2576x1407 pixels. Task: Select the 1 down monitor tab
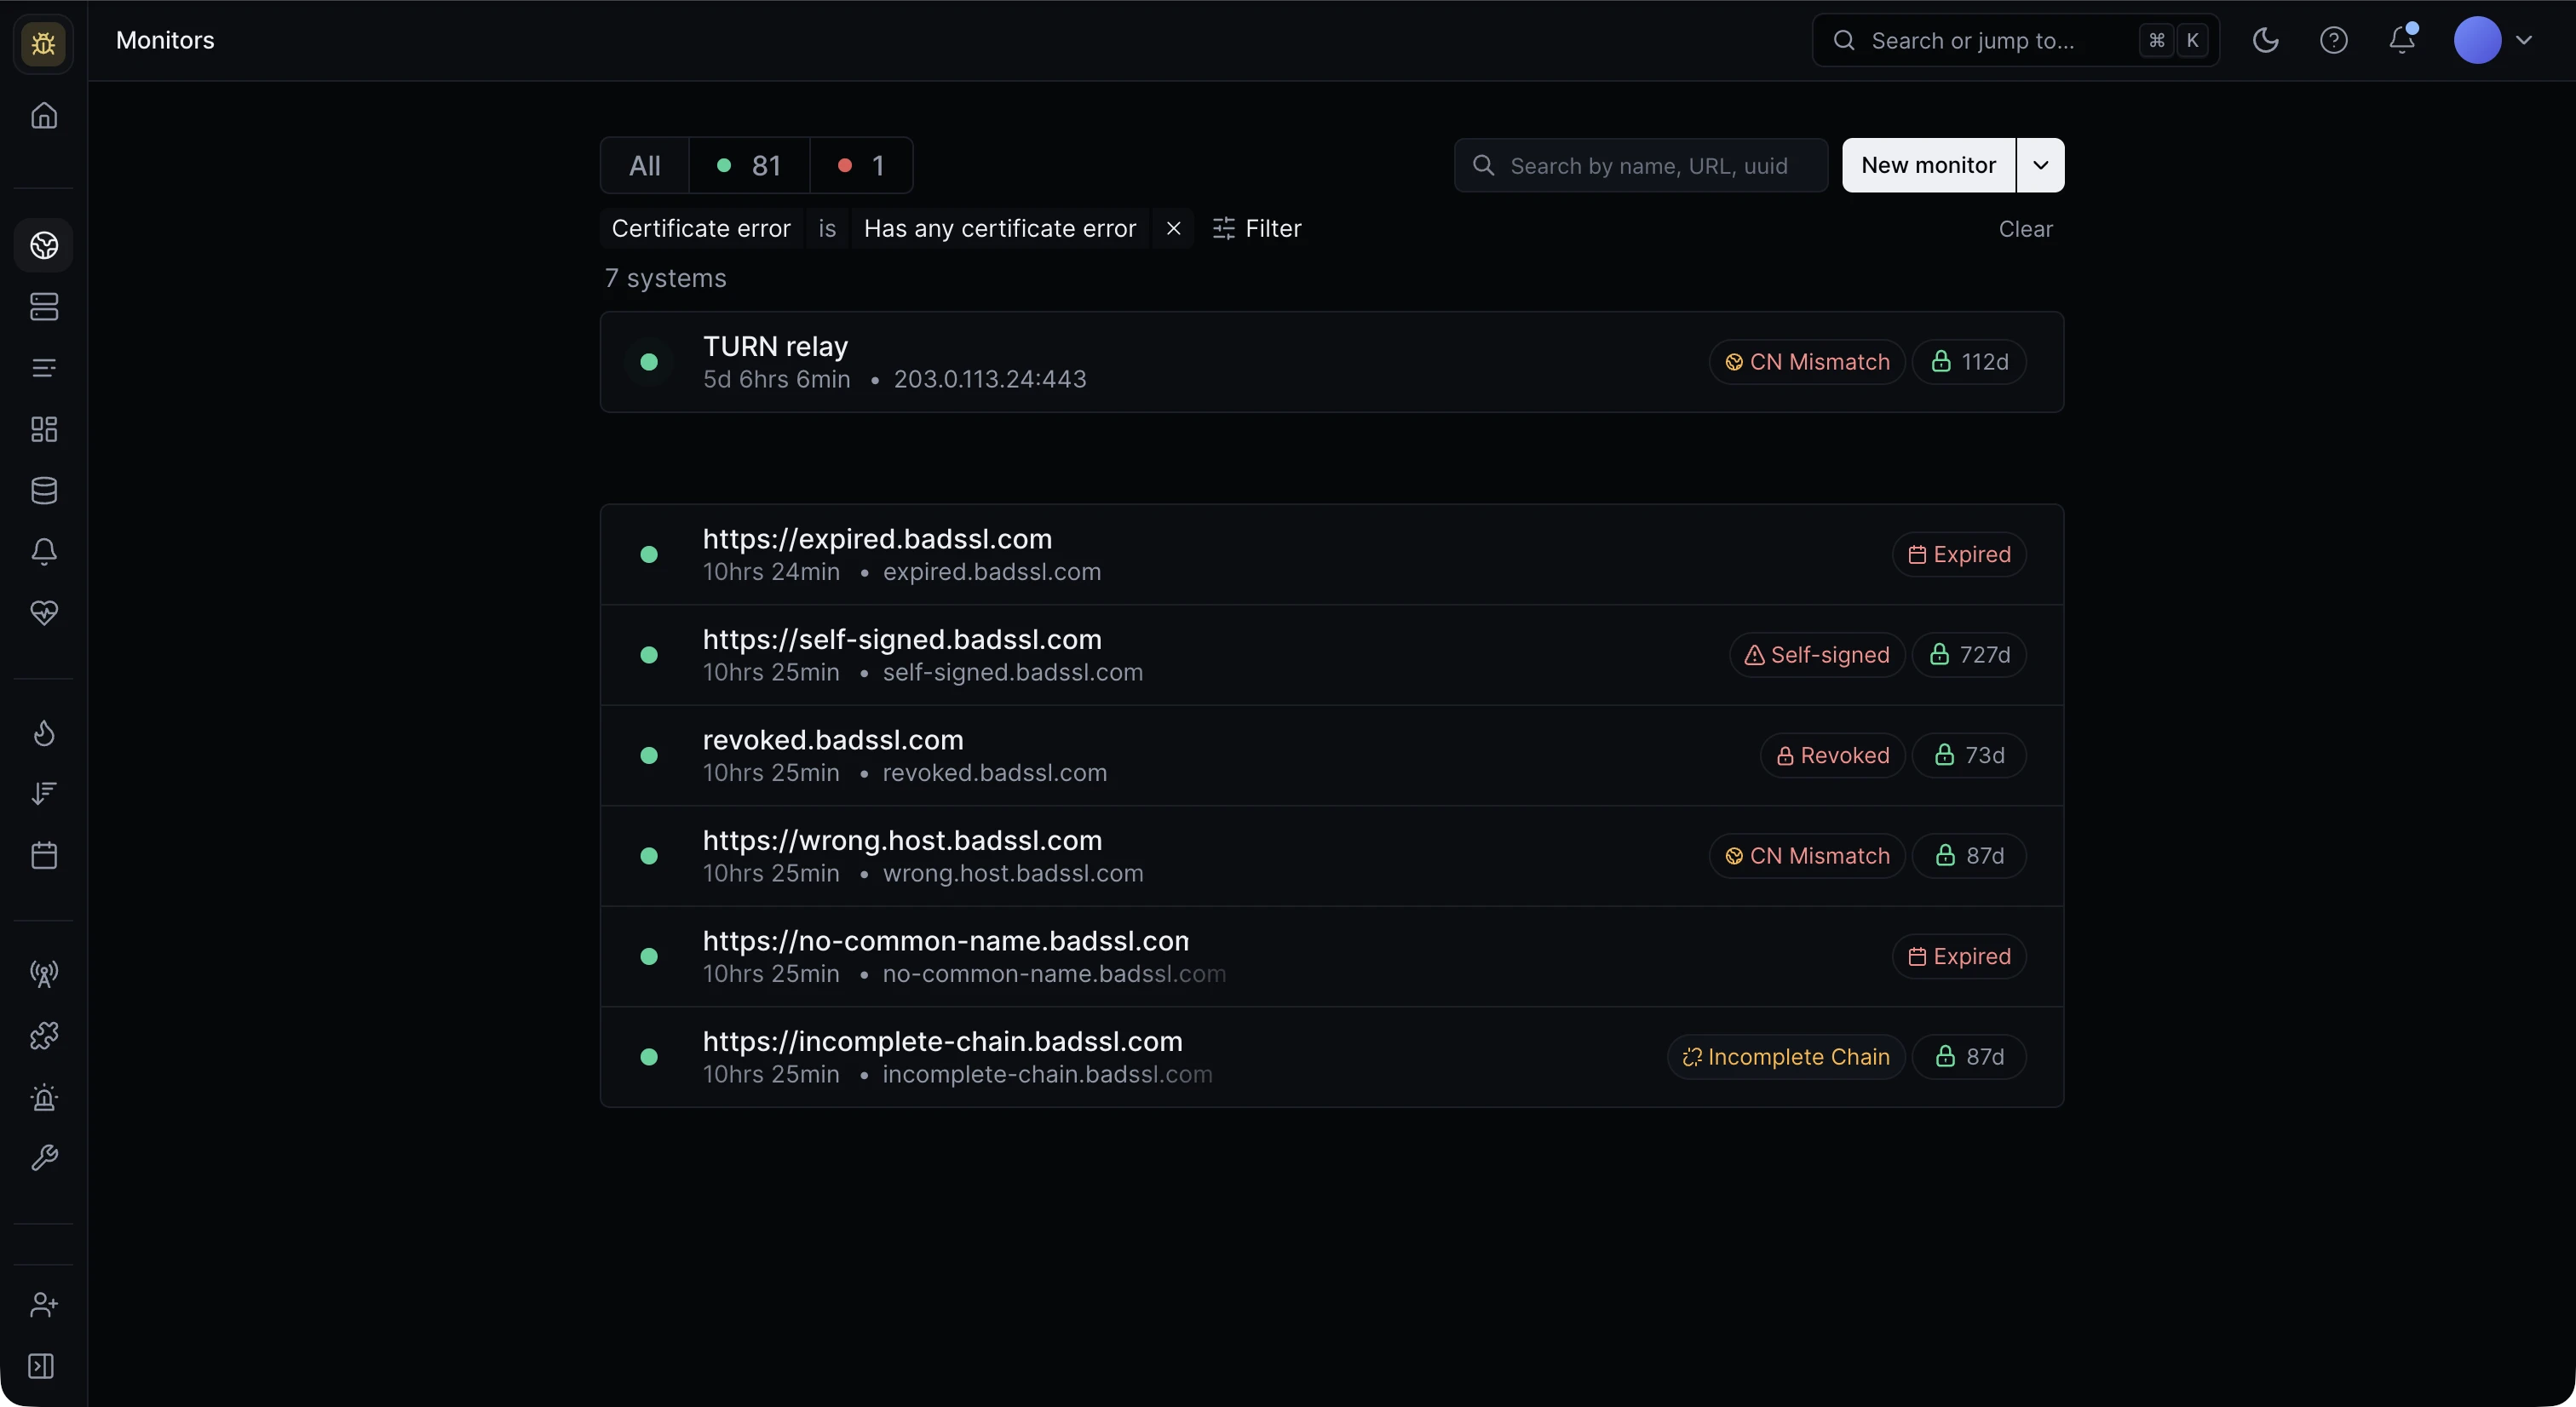point(861,165)
